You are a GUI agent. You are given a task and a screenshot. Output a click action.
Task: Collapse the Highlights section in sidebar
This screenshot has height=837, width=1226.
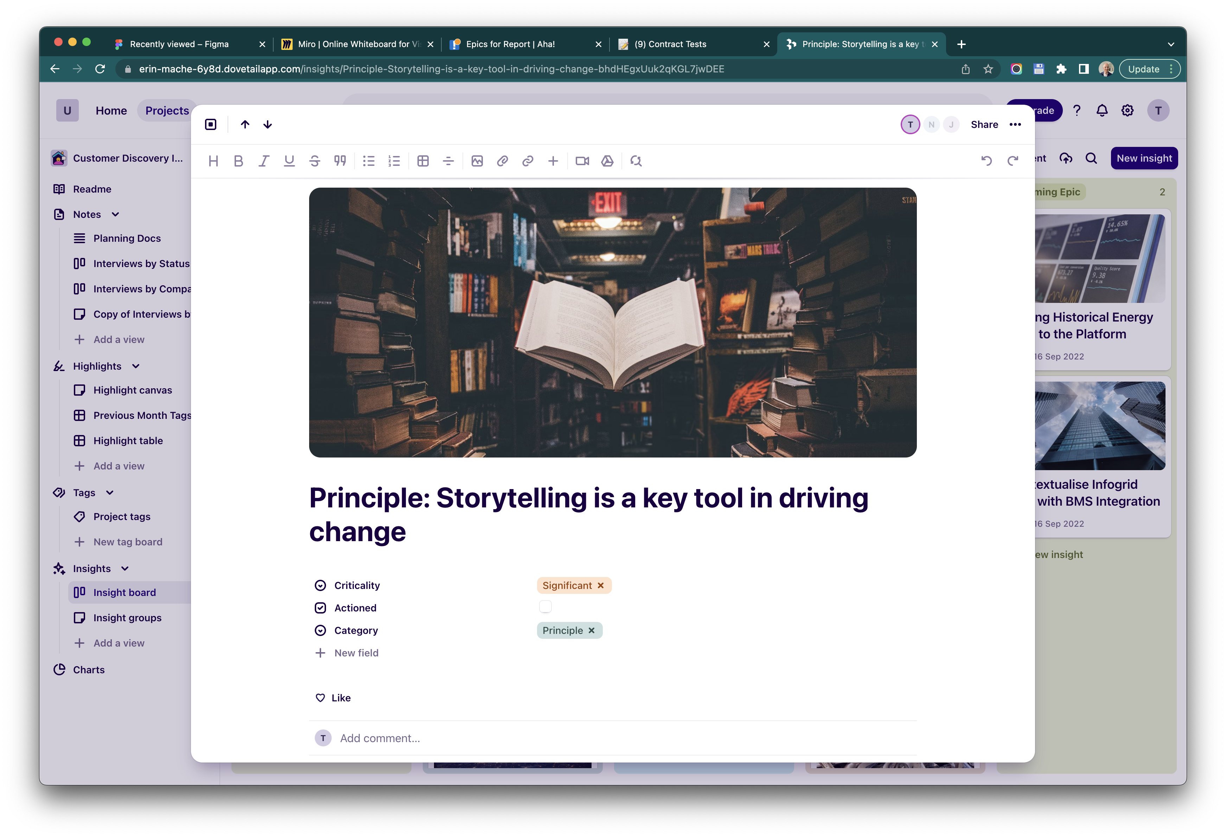coord(136,366)
